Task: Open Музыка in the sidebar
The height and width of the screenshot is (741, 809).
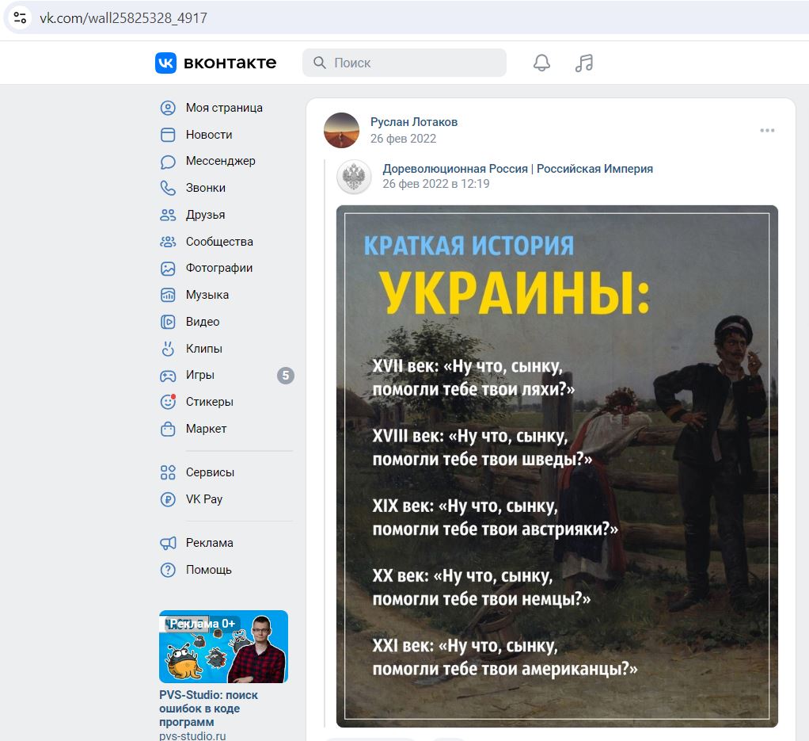Action: [x=207, y=295]
